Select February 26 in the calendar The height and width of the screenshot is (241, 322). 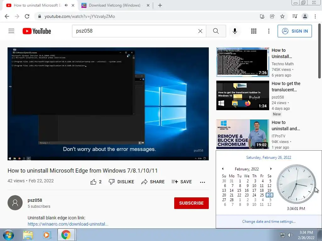[x=269, y=195]
